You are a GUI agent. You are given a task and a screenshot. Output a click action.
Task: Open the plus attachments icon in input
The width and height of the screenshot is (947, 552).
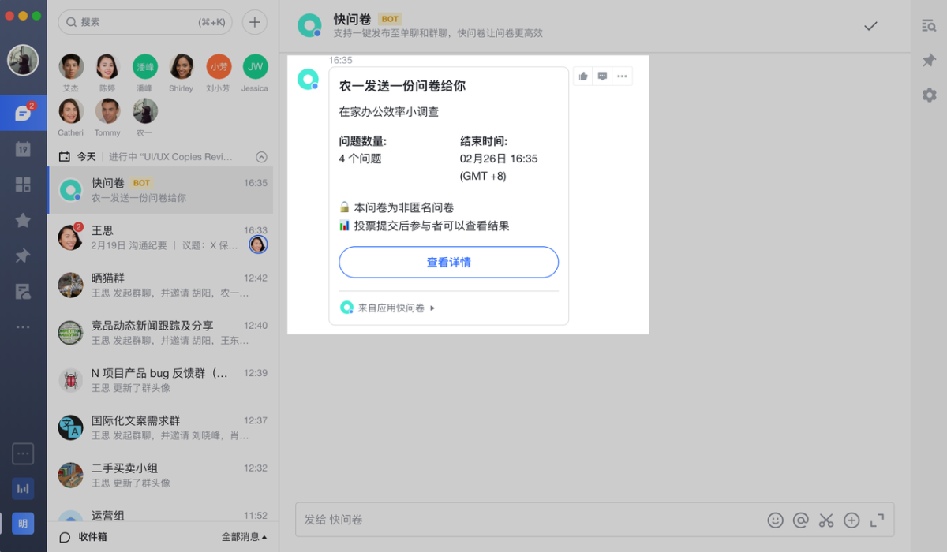852,520
